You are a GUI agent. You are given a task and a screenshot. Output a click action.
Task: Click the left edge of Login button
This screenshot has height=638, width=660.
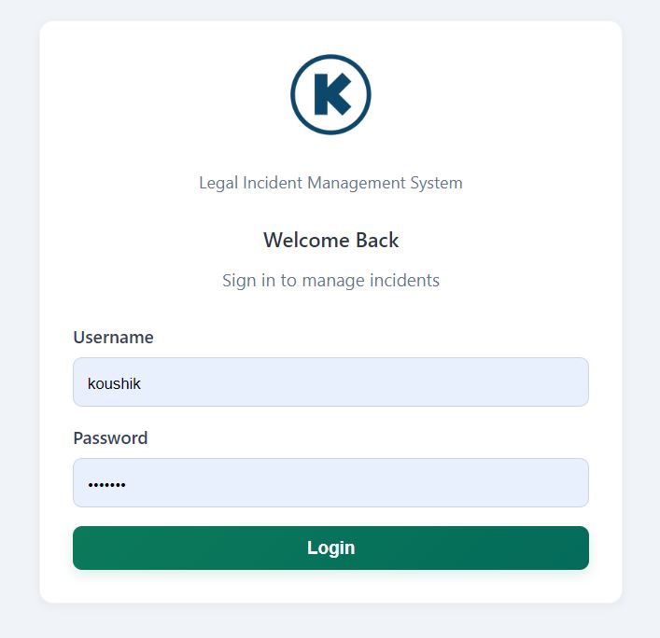pos(86,548)
